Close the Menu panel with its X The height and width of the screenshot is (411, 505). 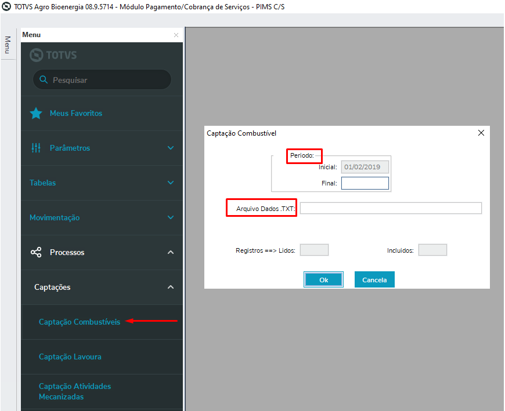coord(176,35)
